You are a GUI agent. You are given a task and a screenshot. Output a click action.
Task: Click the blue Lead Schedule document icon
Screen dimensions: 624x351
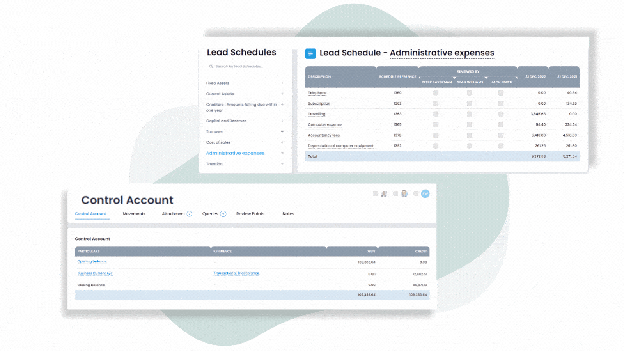(x=310, y=53)
